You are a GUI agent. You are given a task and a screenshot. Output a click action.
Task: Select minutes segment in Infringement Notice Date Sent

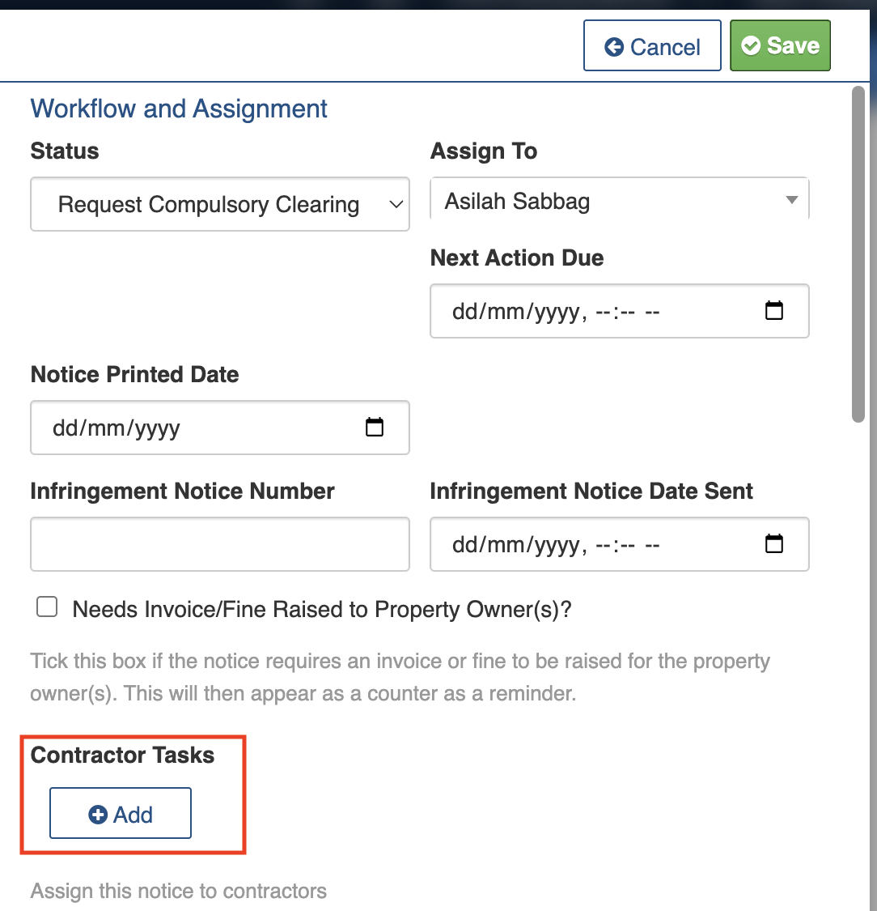click(627, 545)
